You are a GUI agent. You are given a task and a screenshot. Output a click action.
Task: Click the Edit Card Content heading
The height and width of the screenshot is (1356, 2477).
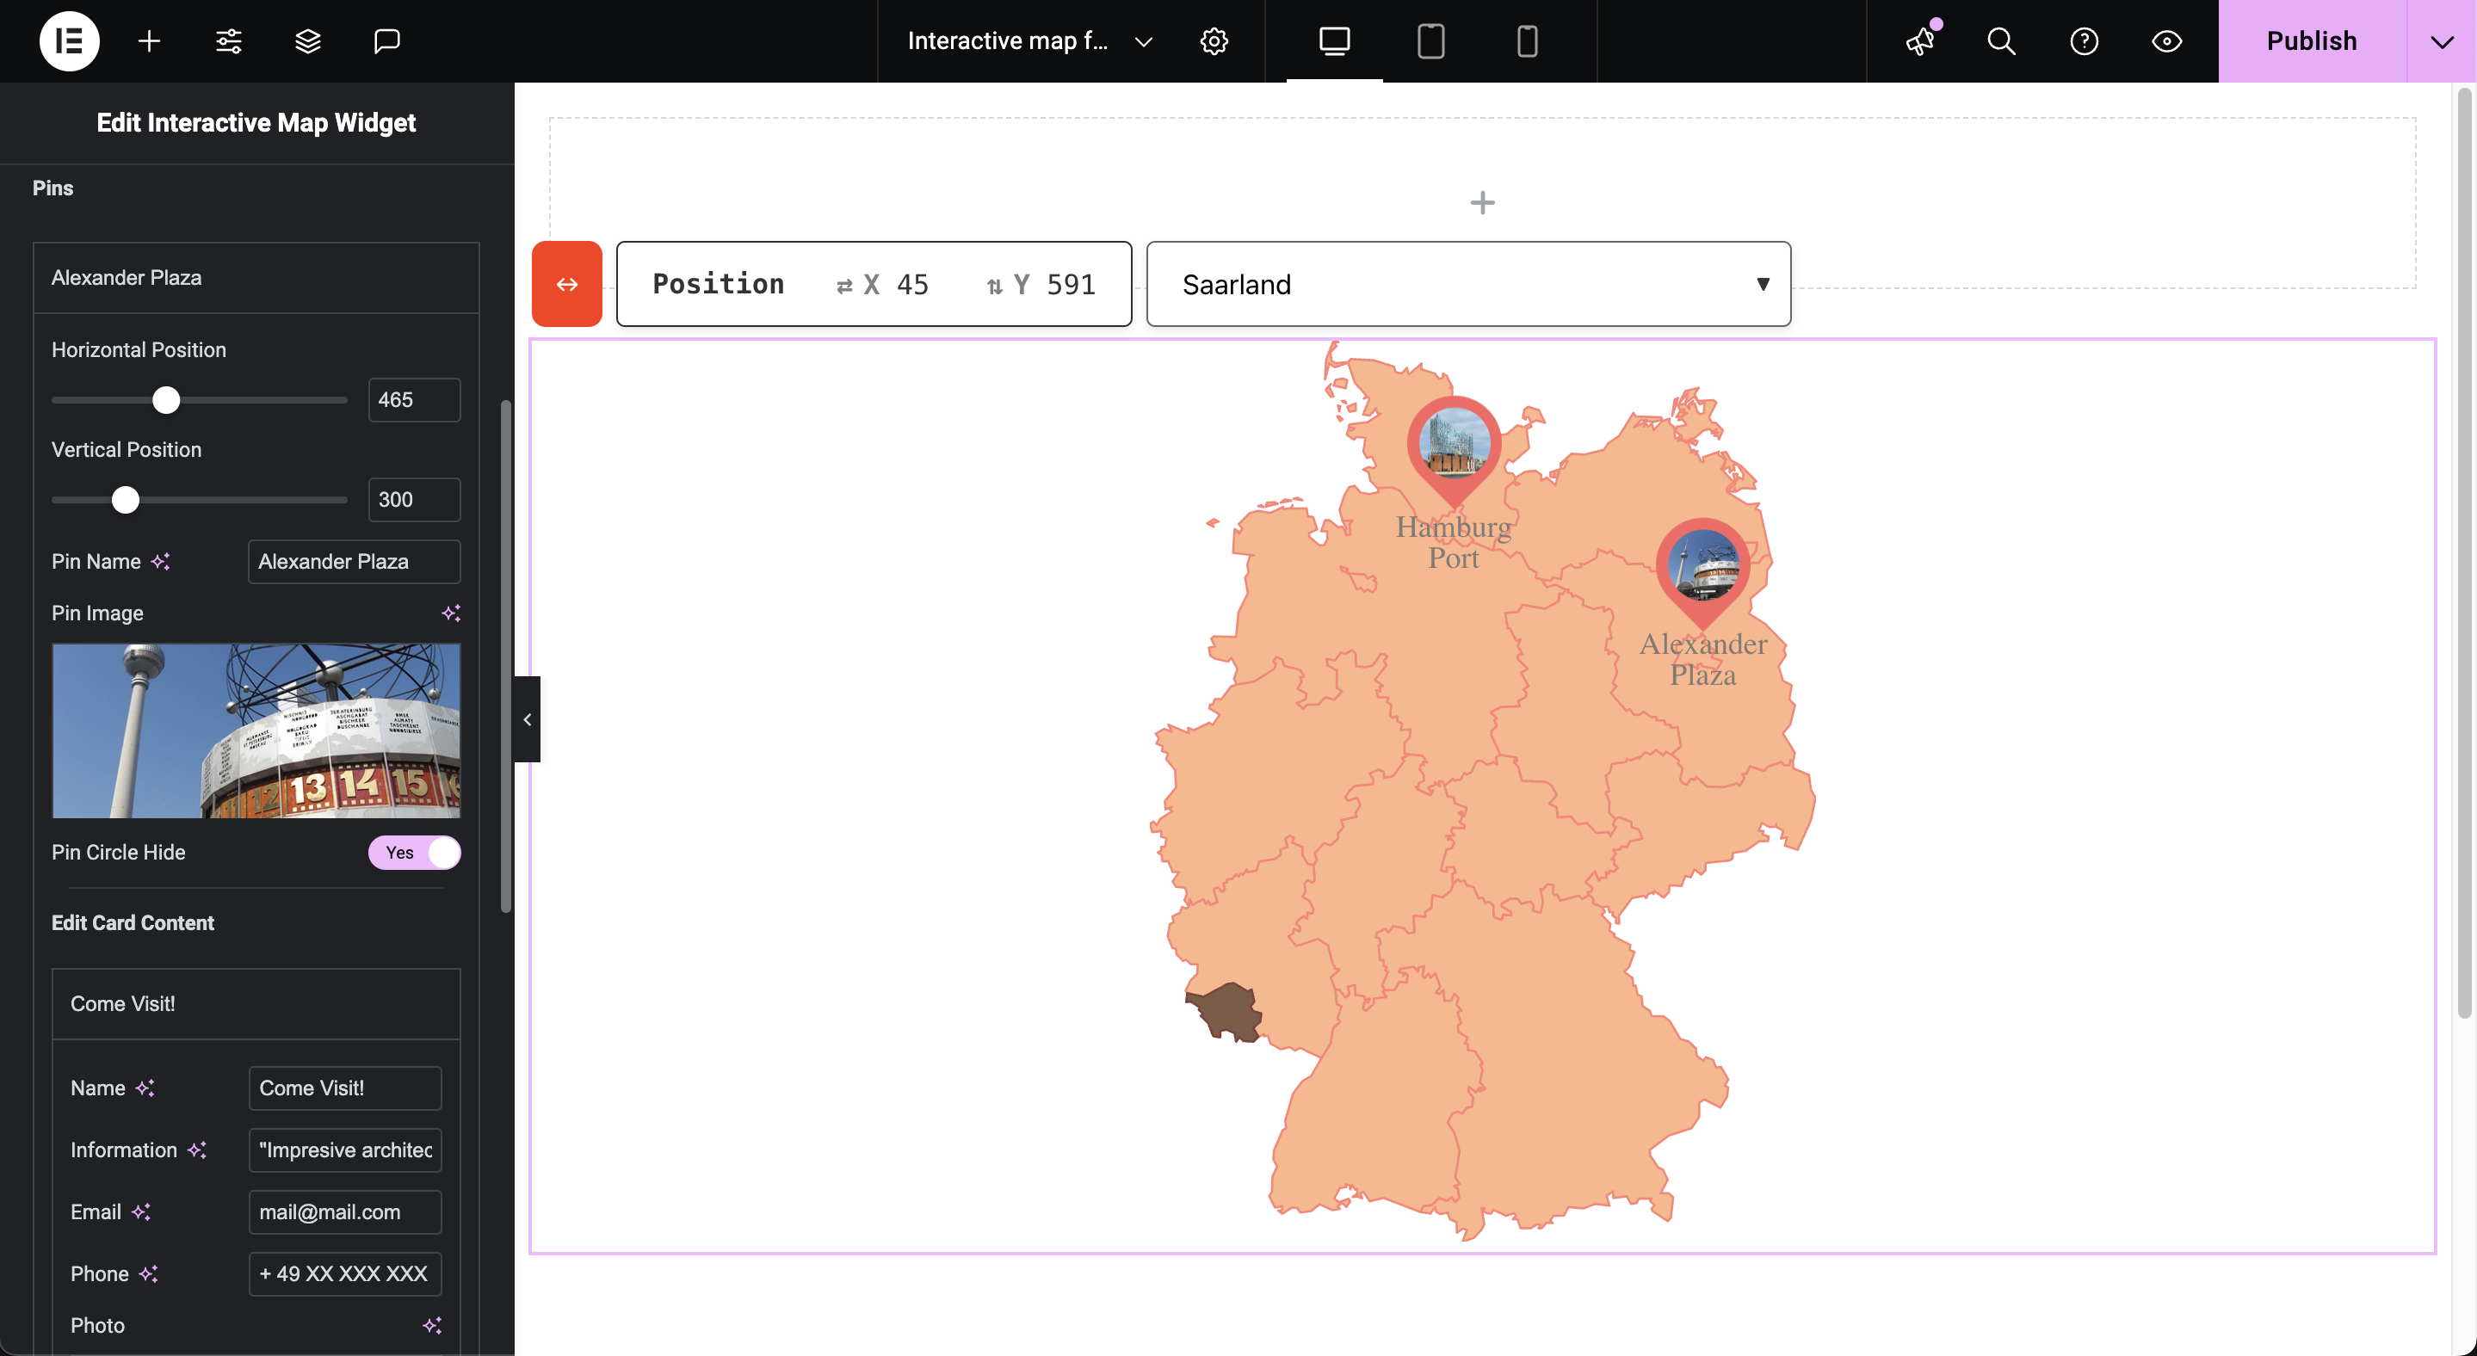[133, 922]
